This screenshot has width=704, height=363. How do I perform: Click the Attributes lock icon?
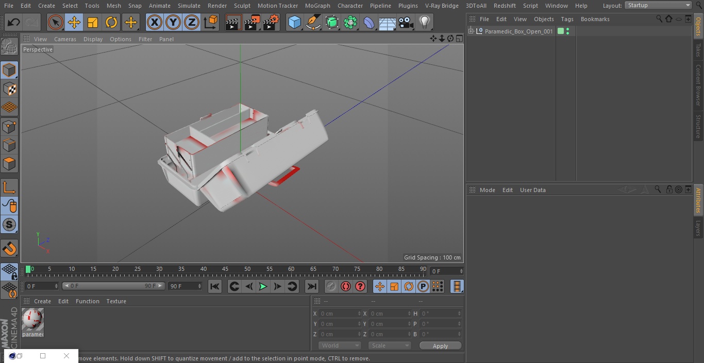669,189
